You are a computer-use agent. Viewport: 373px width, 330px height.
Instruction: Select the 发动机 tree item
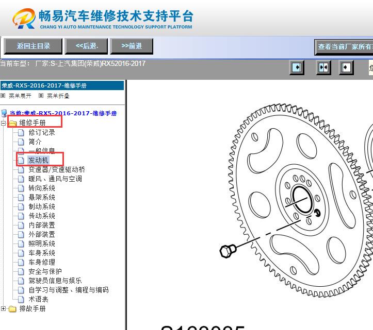(39, 160)
